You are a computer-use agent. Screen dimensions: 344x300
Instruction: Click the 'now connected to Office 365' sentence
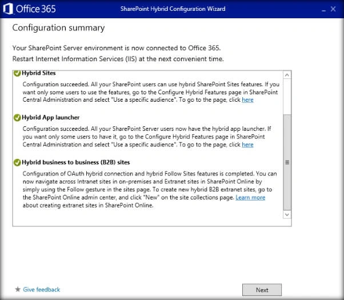(x=117, y=48)
